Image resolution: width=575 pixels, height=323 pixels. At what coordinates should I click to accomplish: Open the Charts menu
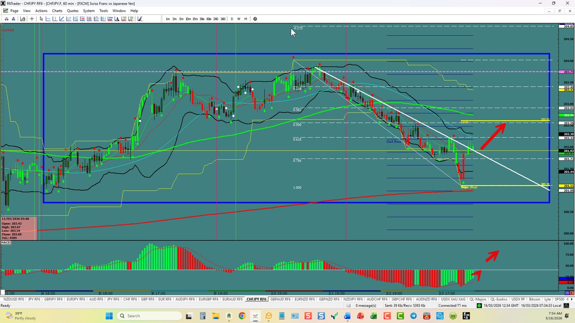[x=57, y=11]
